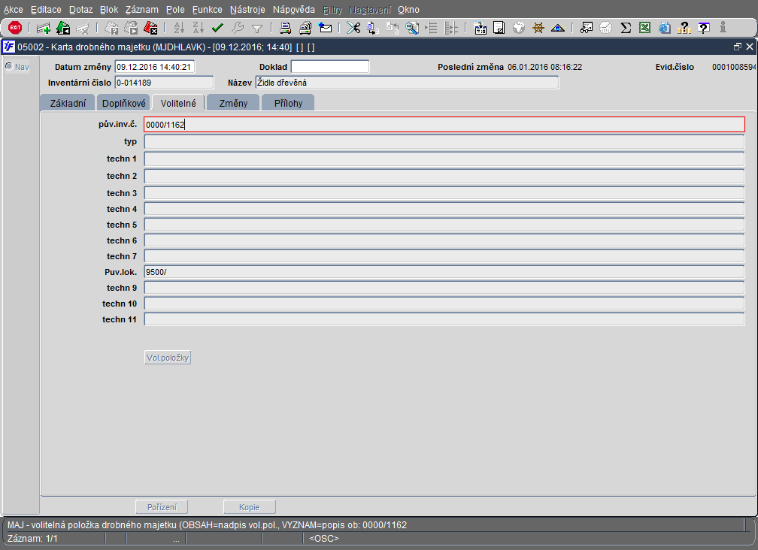Click the Kopie button
The height and width of the screenshot is (550, 758).
point(250,507)
